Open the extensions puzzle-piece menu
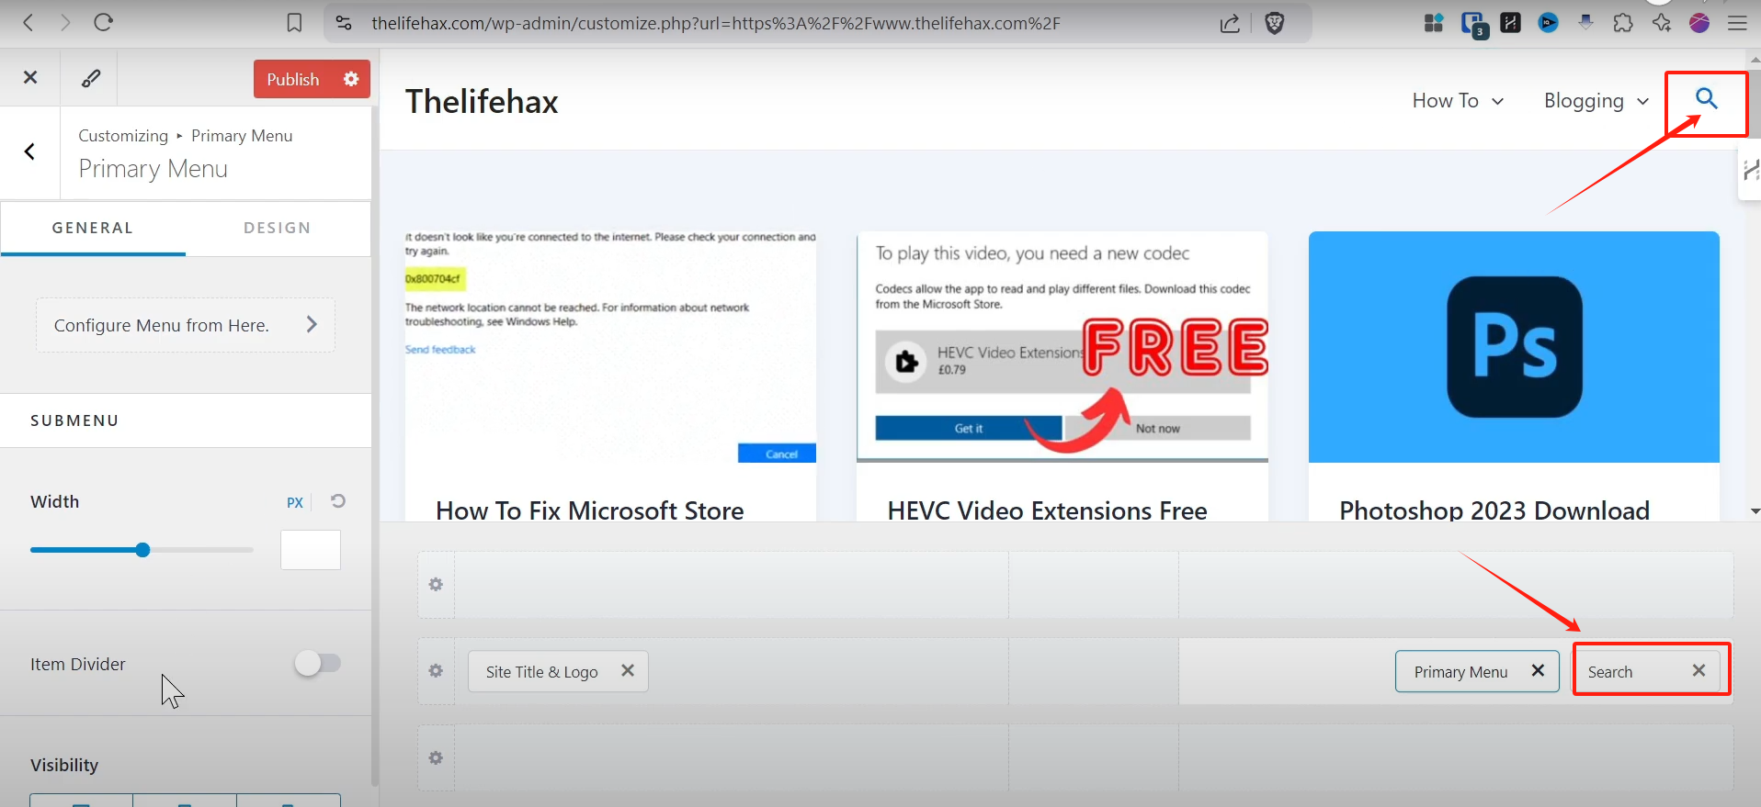The width and height of the screenshot is (1761, 807). 1623,23
